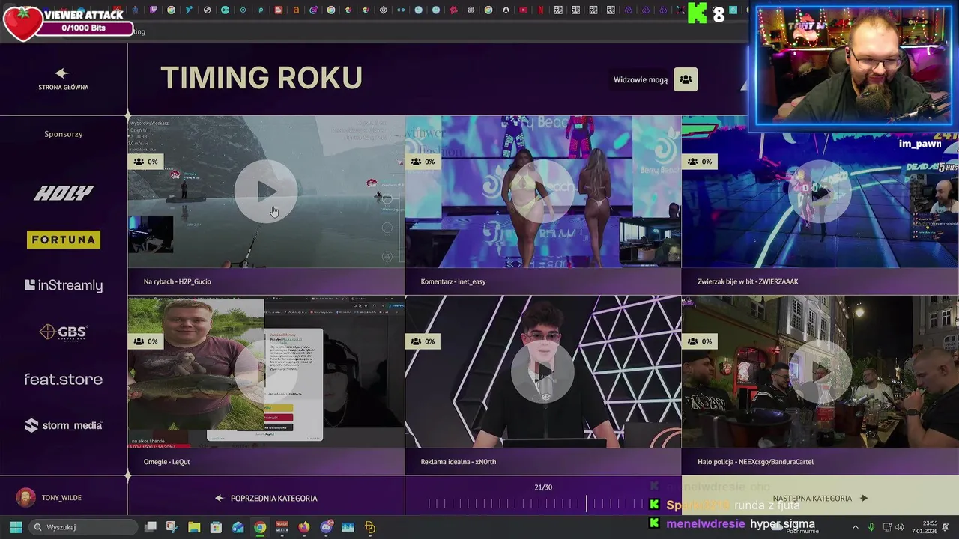
Task: Open the GBS sponsor logo
Action: point(64,332)
